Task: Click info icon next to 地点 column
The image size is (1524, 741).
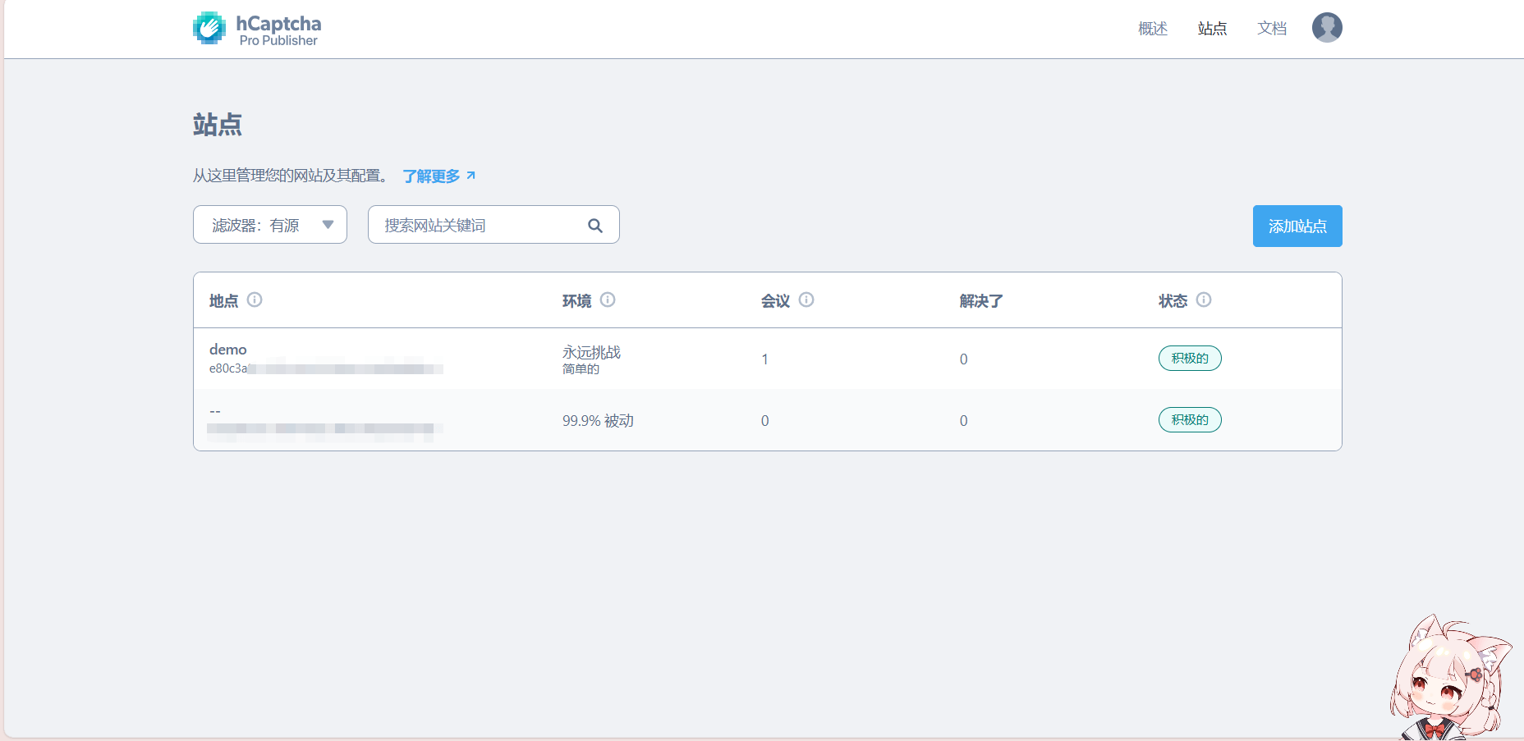Action: 255,300
